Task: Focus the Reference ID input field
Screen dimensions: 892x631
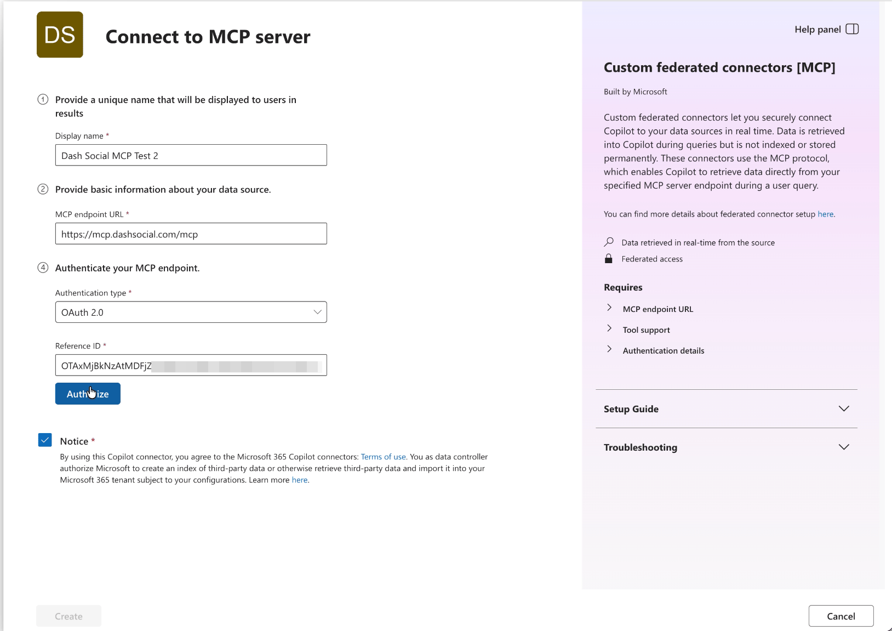Action: tap(191, 365)
